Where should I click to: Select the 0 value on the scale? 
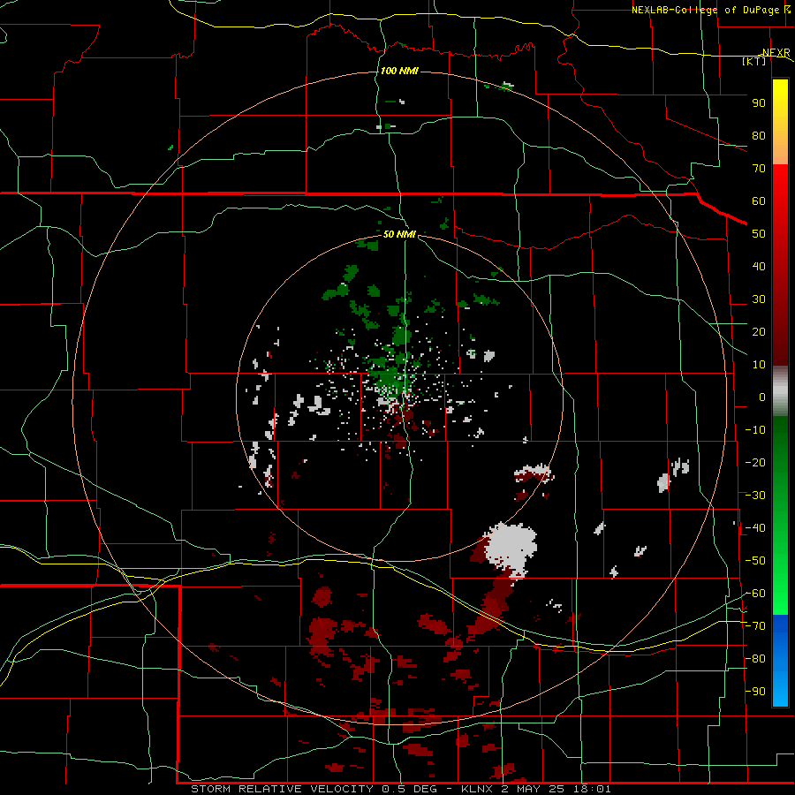coord(762,397)
